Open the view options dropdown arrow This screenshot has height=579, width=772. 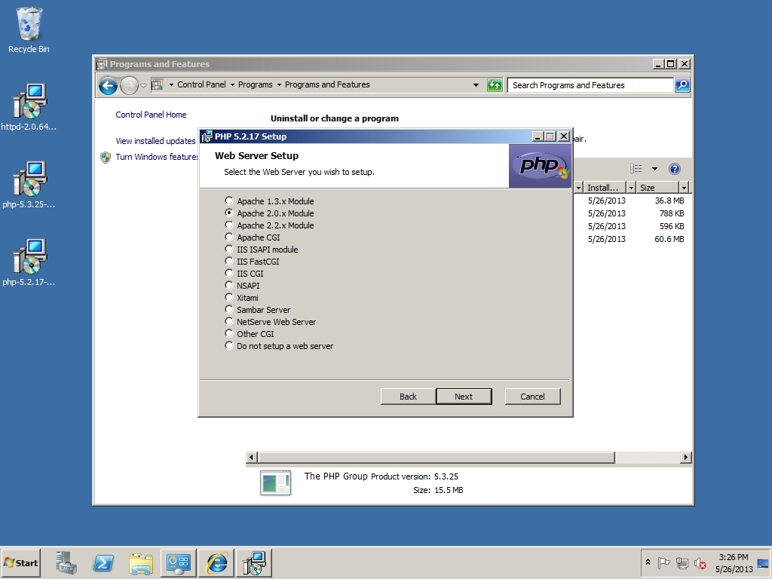(x=654, y=169)
